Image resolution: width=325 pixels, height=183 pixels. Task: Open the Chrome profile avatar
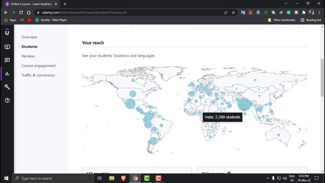[311, 12]
